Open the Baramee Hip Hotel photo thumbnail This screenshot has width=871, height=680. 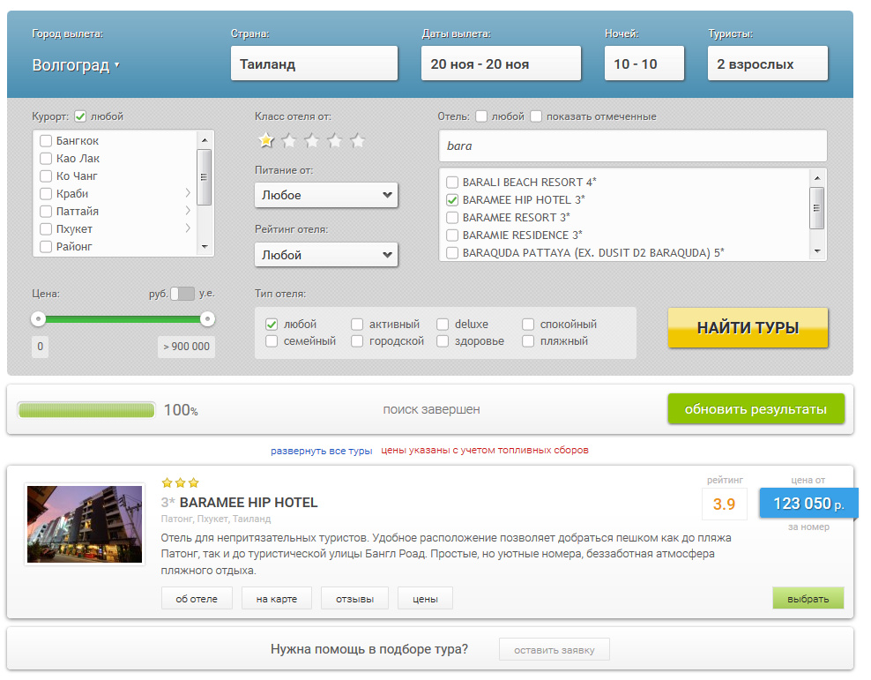click(x=85, y=525)
